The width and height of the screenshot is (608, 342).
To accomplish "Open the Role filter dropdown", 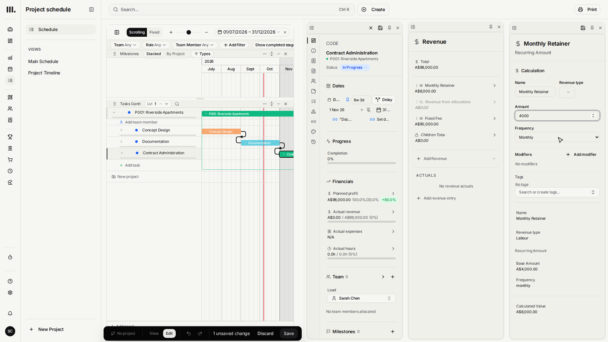I will 156,45.
